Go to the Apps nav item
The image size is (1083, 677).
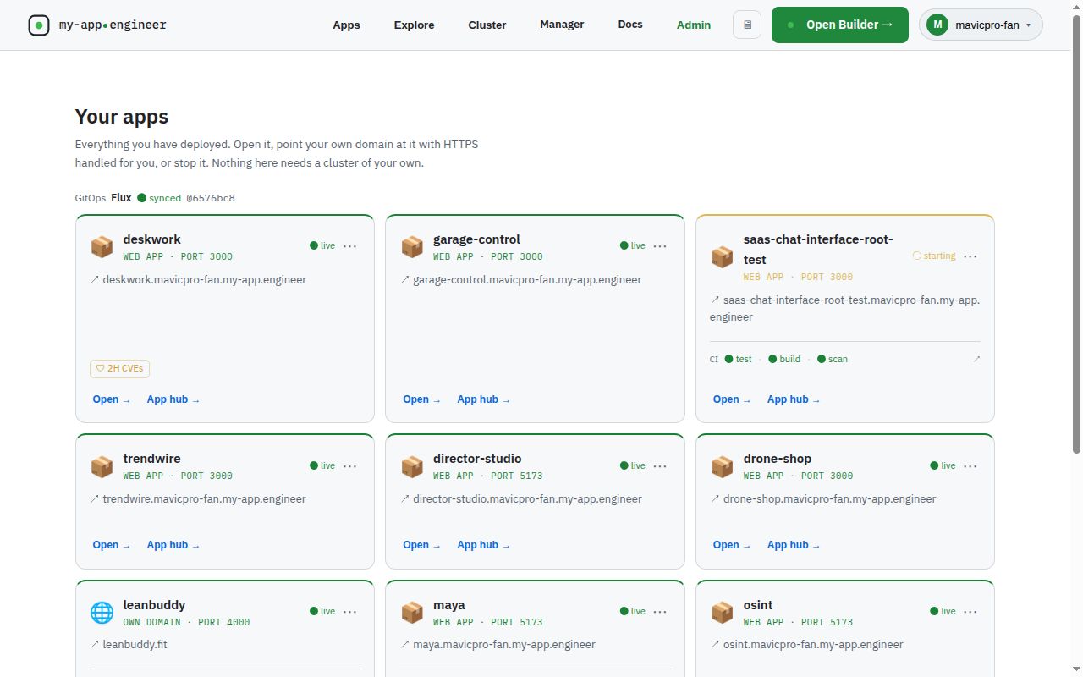tap(346, 25)
